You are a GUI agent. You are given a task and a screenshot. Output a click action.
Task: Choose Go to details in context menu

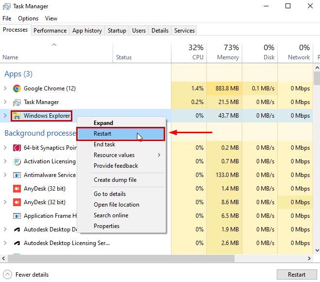pos(121,194)
